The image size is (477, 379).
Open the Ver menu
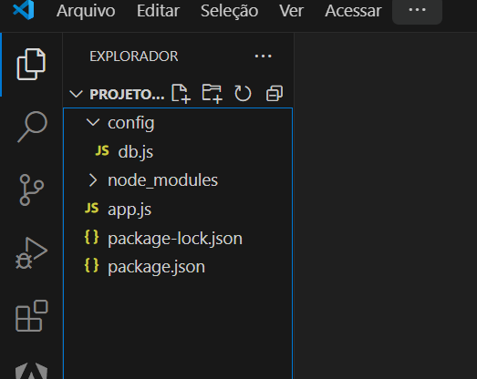click(292, 11)
